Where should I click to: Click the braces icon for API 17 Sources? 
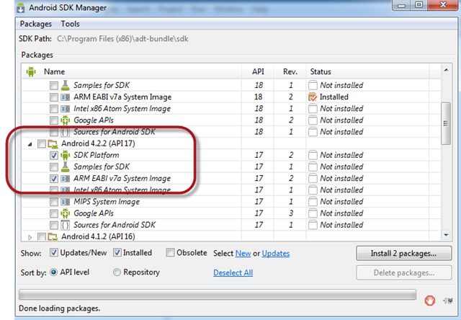tap(66, 225)
